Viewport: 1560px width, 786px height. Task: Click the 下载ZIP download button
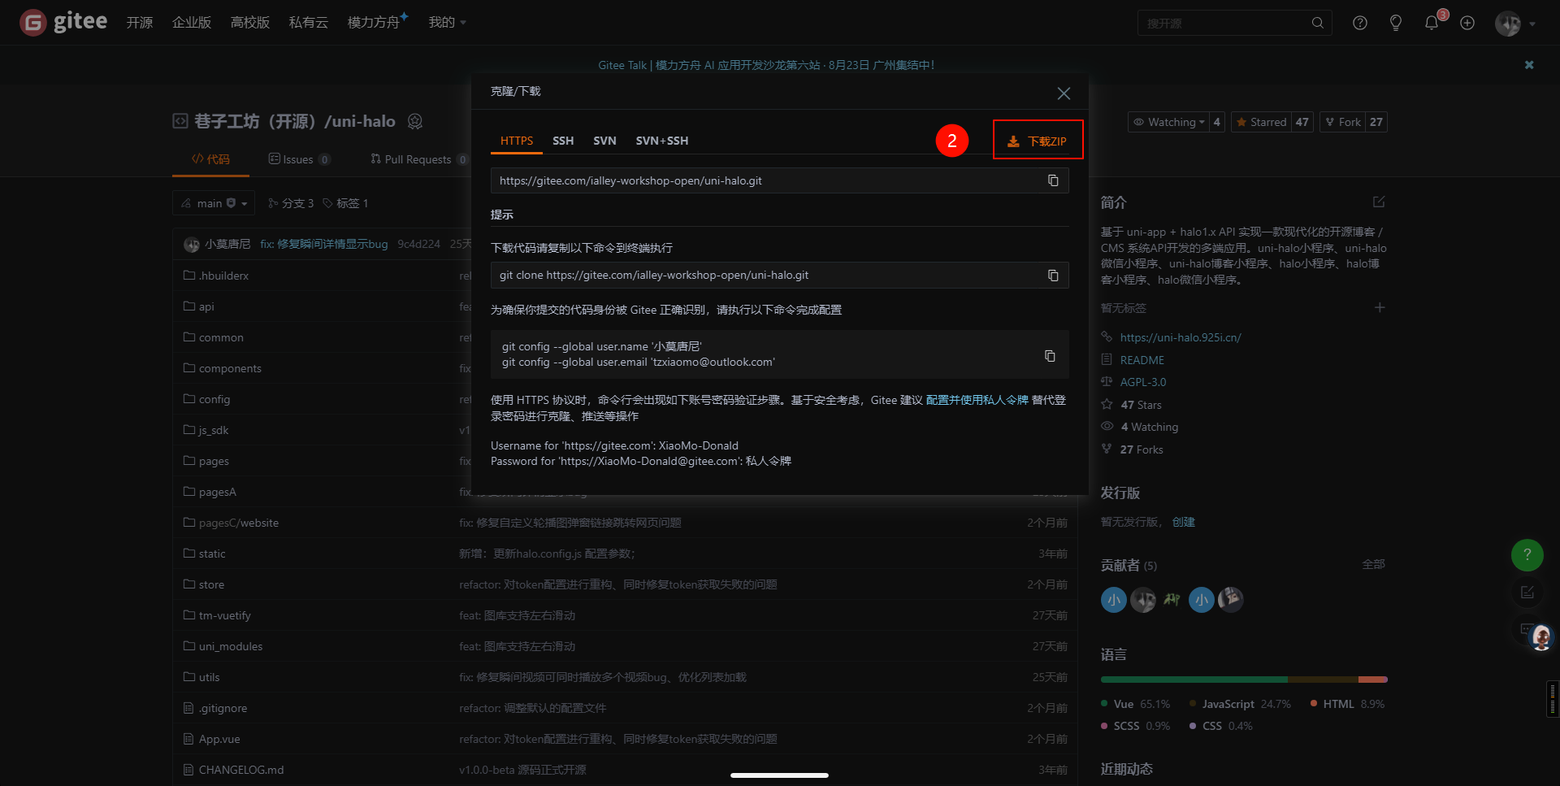pos(1038,141)
